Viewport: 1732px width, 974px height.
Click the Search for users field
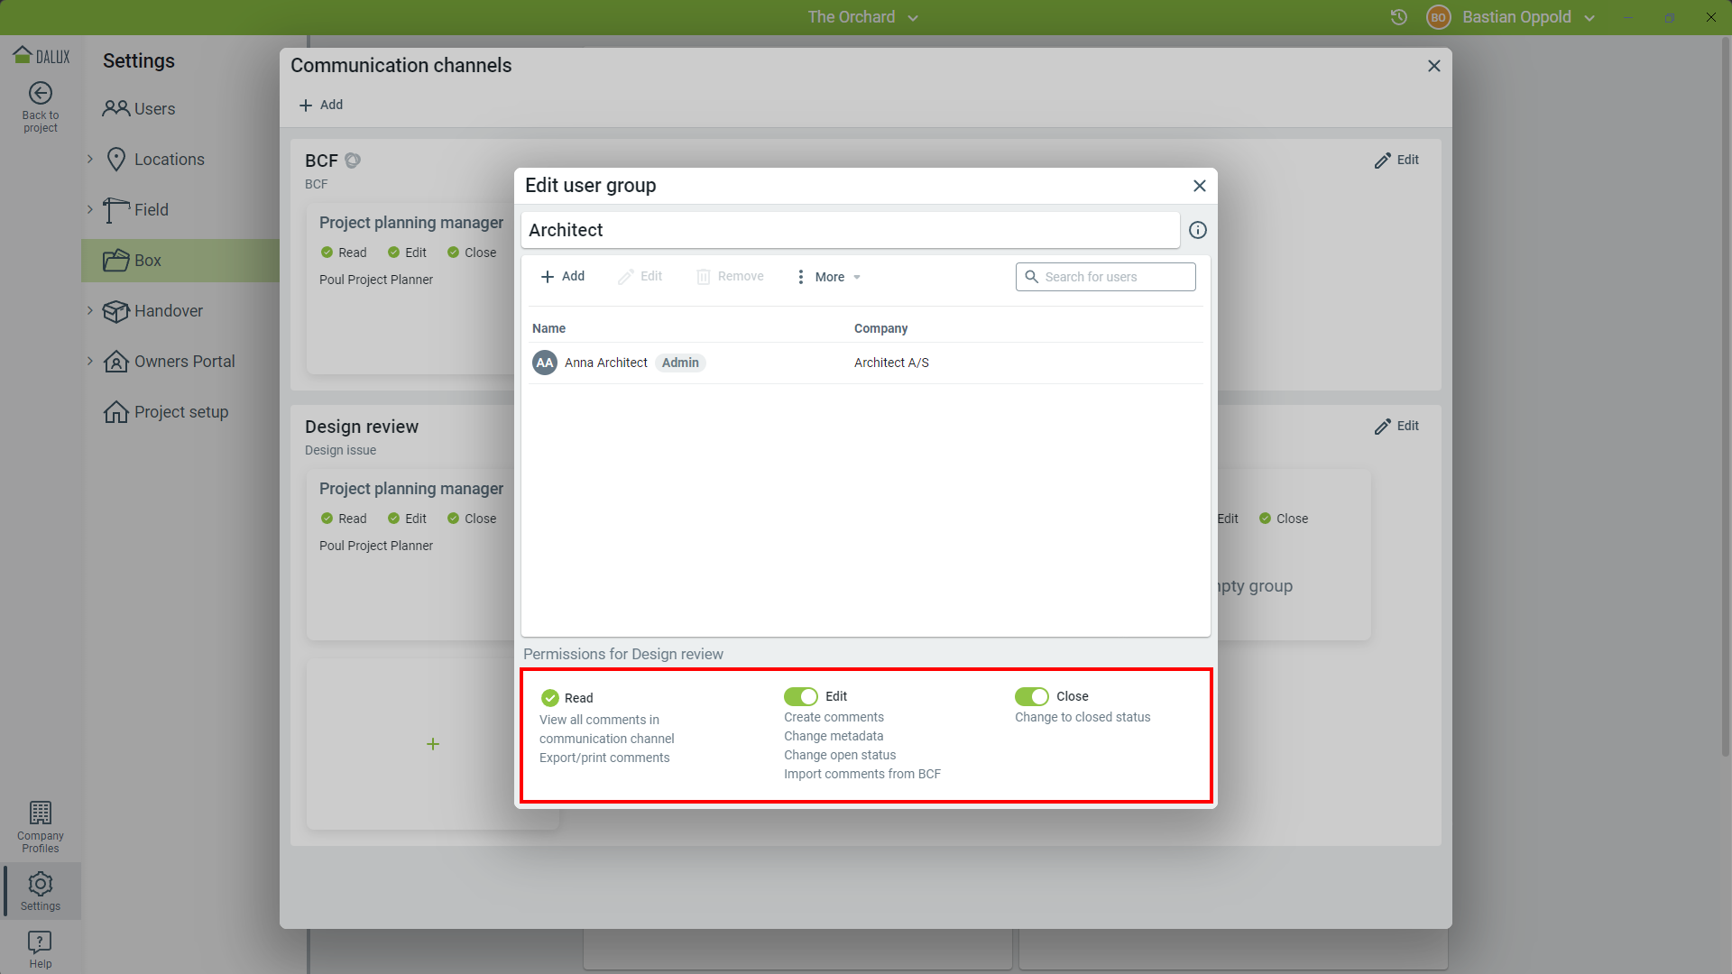click(x=1105, y=277)
